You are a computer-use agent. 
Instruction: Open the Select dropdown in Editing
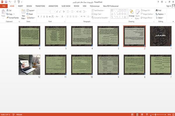coord(160,18)
